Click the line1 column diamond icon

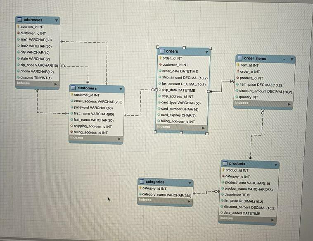(x=18, y=39)
